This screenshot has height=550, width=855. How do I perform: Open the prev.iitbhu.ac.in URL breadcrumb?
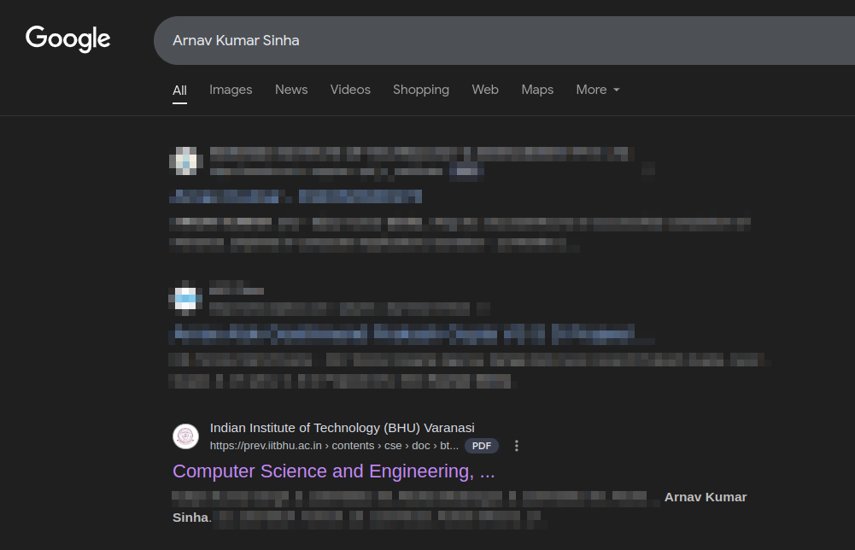334,446
